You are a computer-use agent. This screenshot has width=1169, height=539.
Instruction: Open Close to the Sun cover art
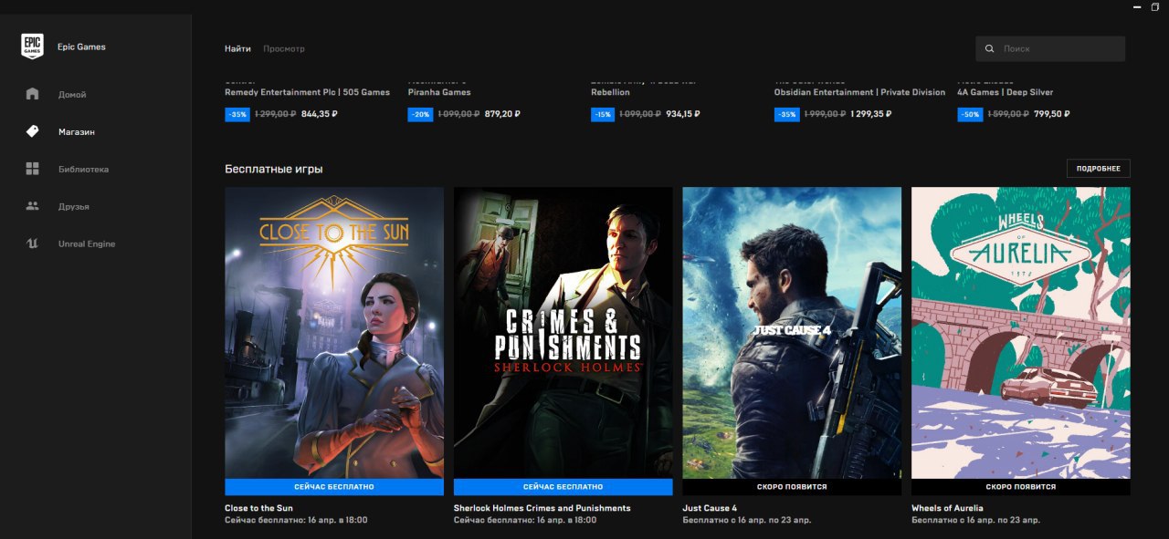click(334, 333)
